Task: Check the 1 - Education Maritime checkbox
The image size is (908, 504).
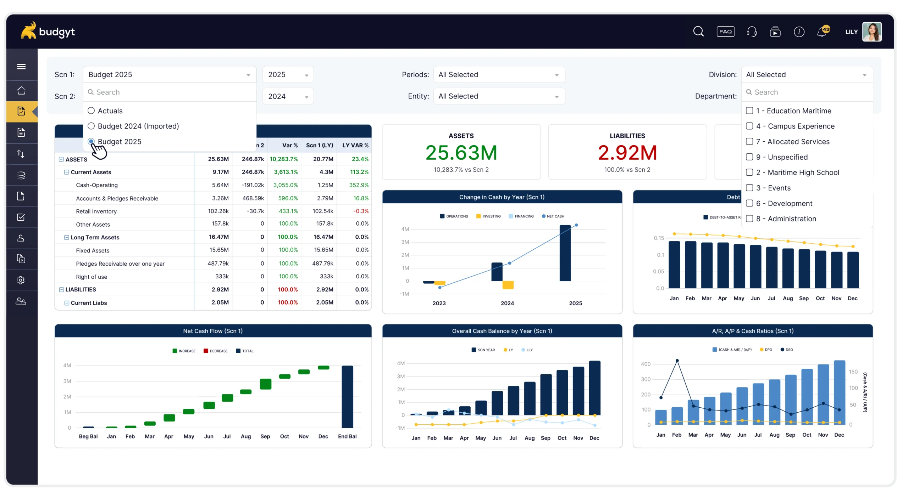Action: click(x=749, y=111)
